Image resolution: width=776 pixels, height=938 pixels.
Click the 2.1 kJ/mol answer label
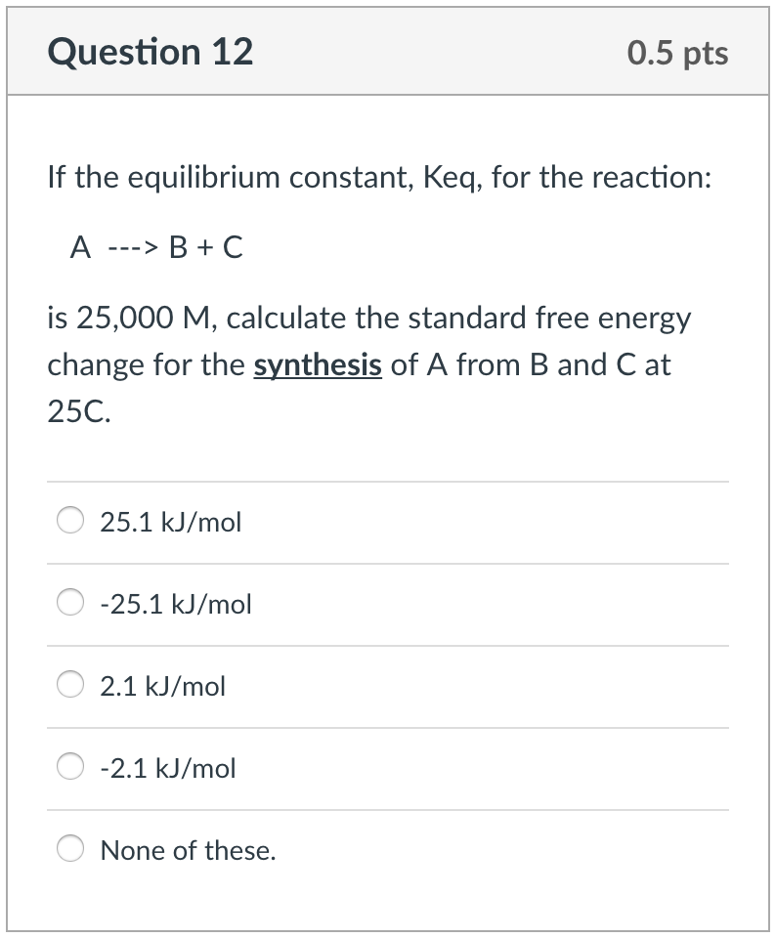coord(162,687)
